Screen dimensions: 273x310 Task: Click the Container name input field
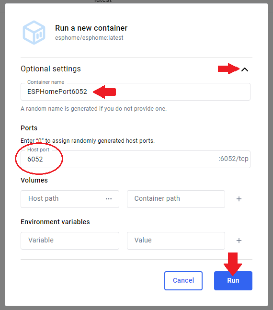(x=136, y=92)
